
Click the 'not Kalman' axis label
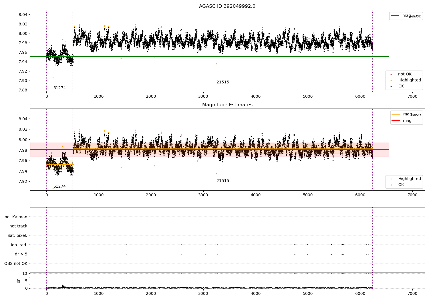click(16, 217)
